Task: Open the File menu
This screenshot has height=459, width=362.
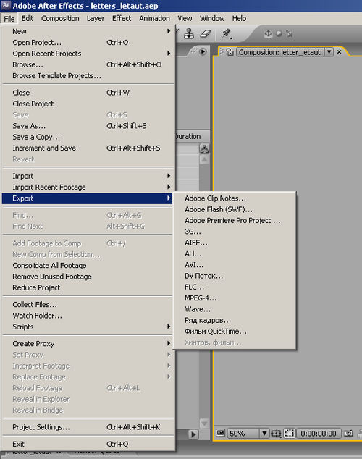Action: tap(9, 18)
